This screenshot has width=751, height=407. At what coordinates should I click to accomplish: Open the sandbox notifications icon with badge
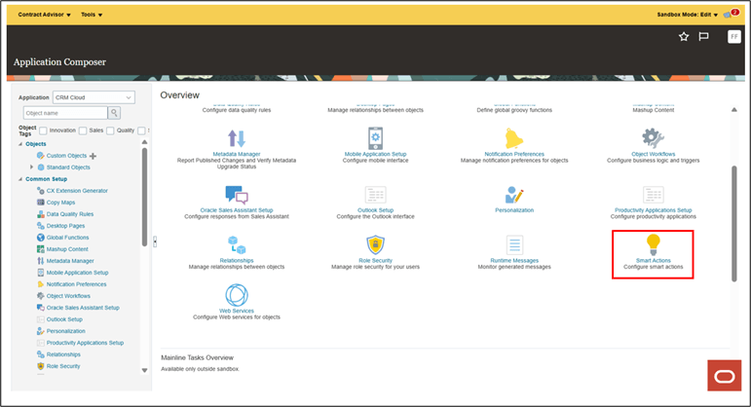pos(731,14)
